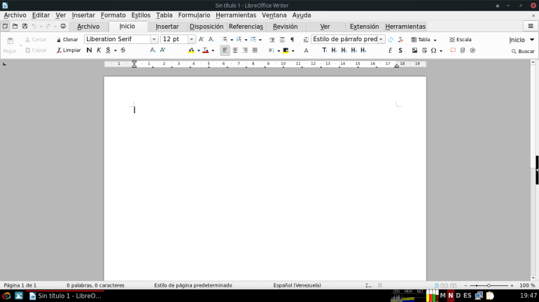Click the Buscar search button

(522, 51)
